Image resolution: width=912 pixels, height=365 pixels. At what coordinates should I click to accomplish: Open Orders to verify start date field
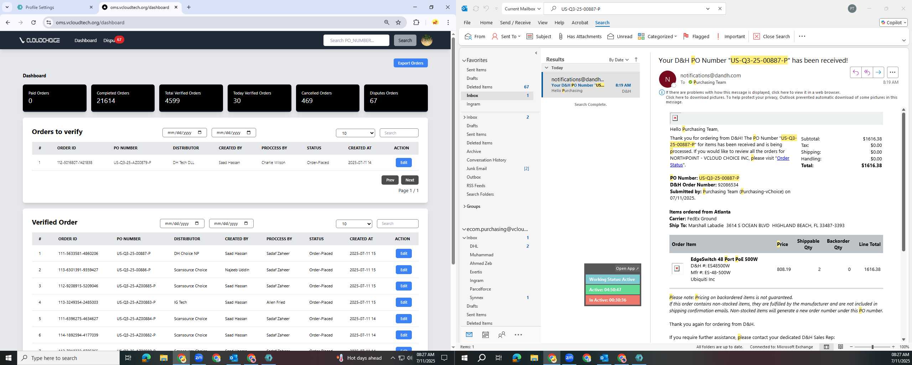pos(184,133)
